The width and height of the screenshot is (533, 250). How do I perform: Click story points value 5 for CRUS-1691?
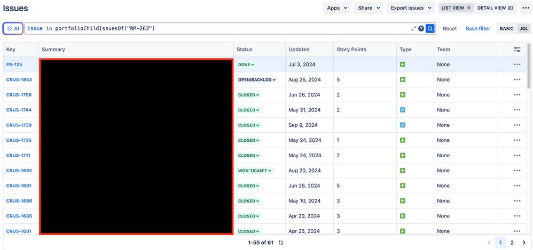(x=338, y=186)
